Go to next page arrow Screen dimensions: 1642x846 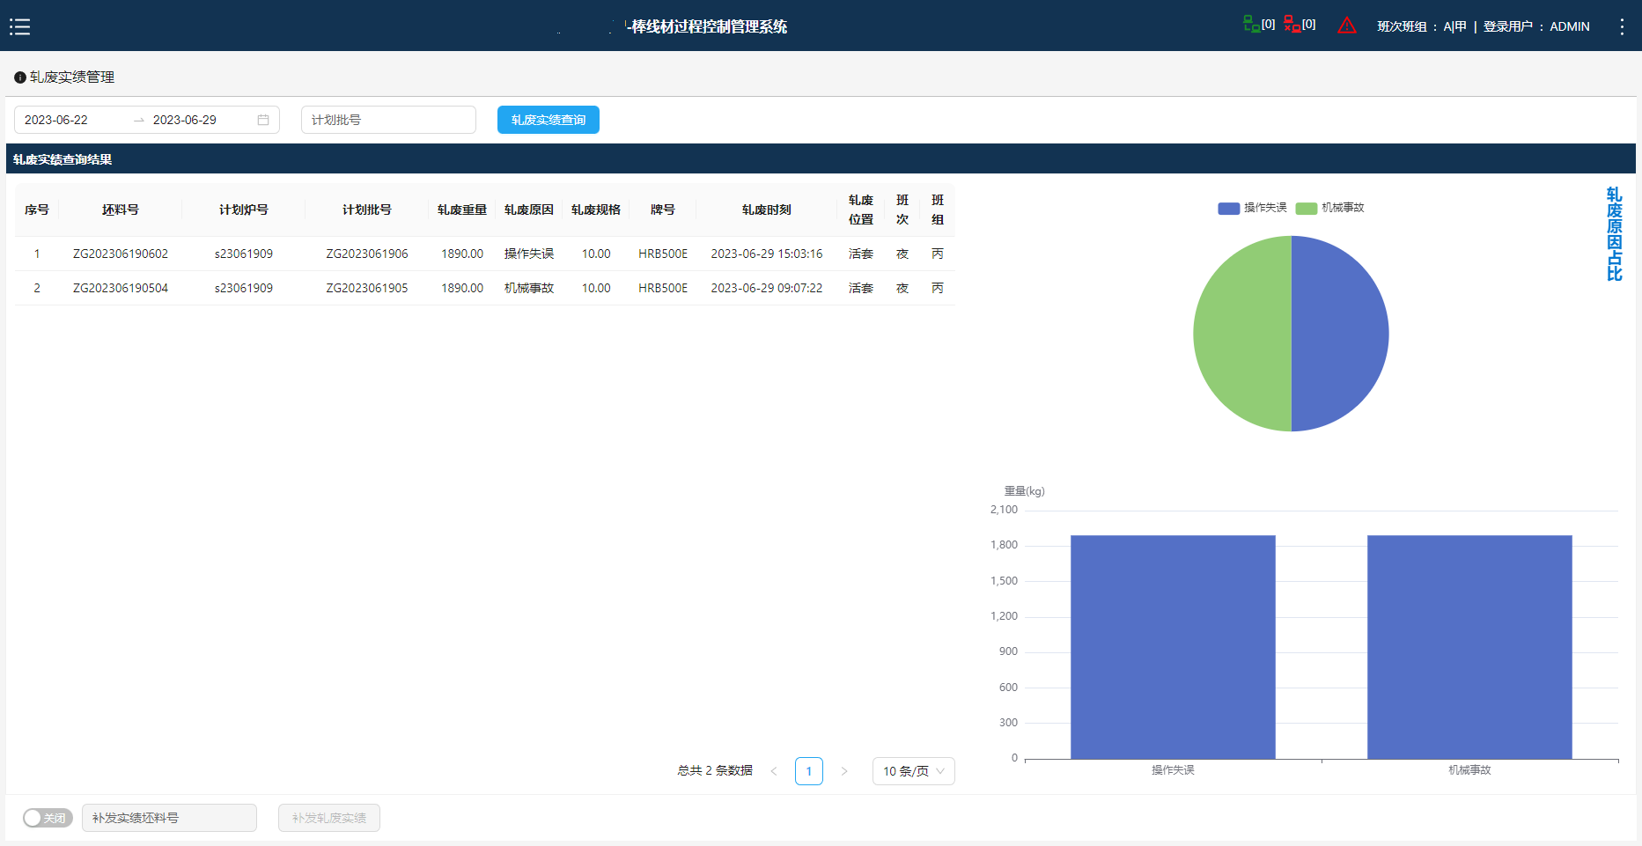pos(844,771)
